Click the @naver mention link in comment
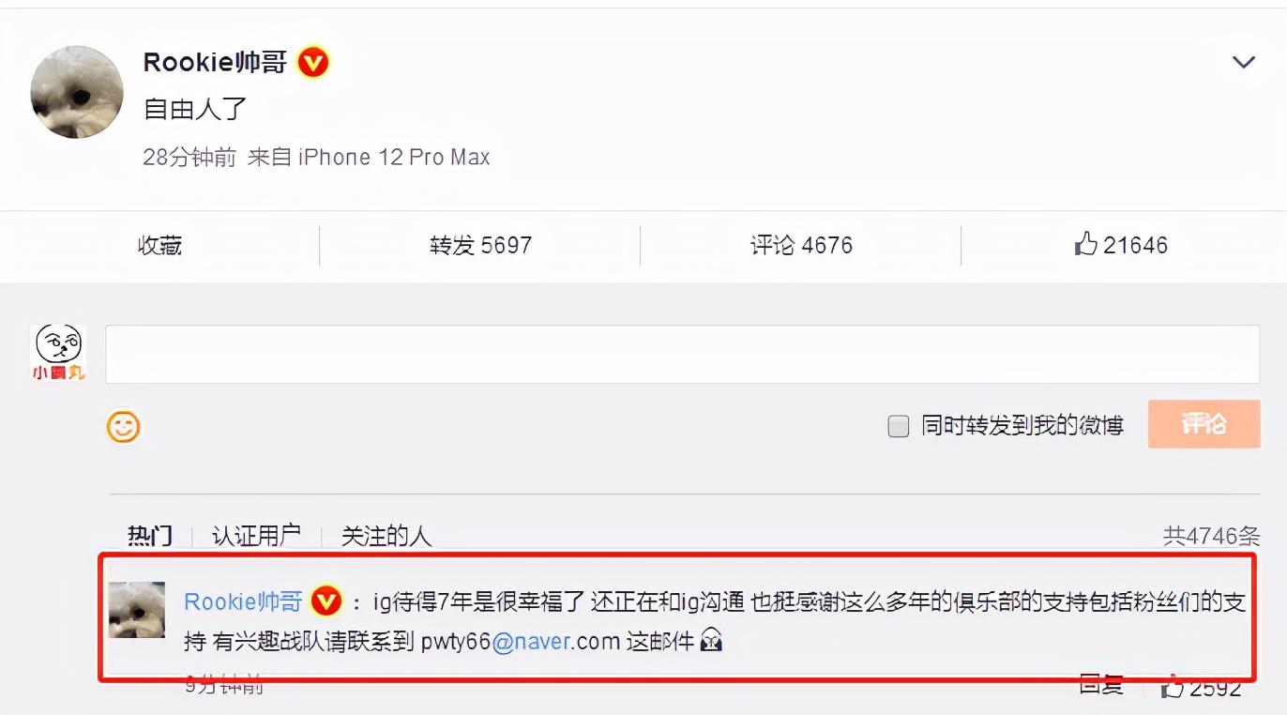Image resolution: width=1287 pixels, height=715 pixels. click(x=532, y=643)
